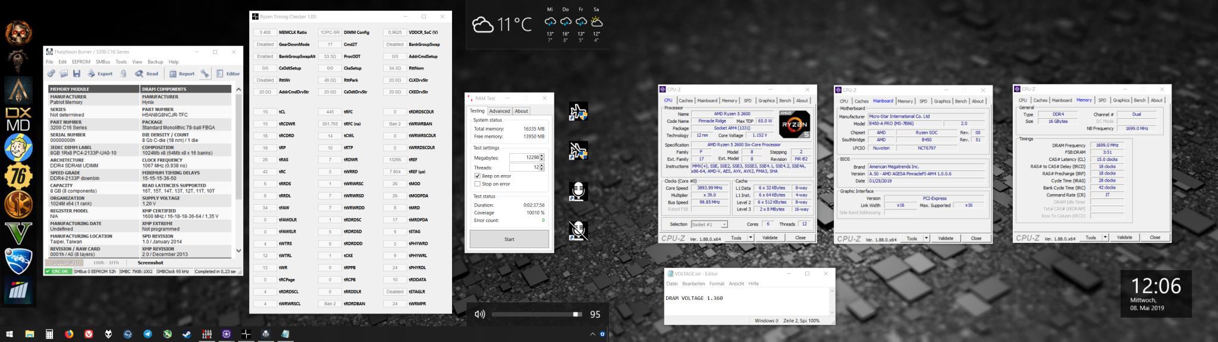Open the EEPROM menu in Thaiphoon Burner
1218x342 pixels.
click(x=81, y=62)
